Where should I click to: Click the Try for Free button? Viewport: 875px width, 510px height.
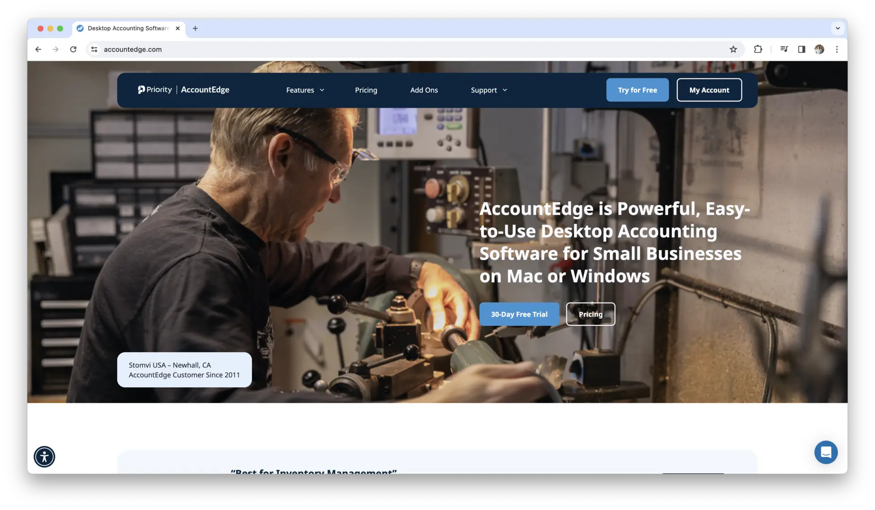(x=637, y=90)
